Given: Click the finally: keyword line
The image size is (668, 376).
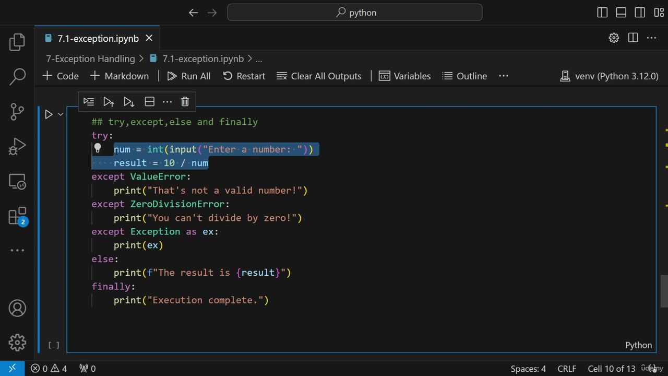Looking at the screenshot, I should pos(113,286).
